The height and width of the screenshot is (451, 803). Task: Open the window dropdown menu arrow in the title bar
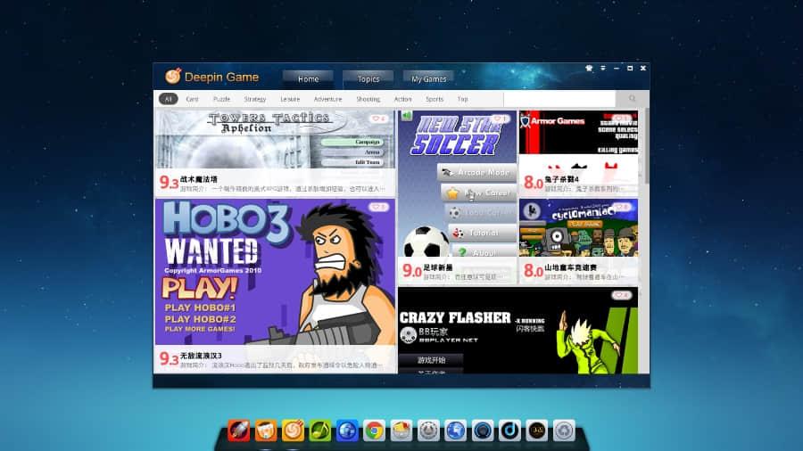click(x=603, y=68)
